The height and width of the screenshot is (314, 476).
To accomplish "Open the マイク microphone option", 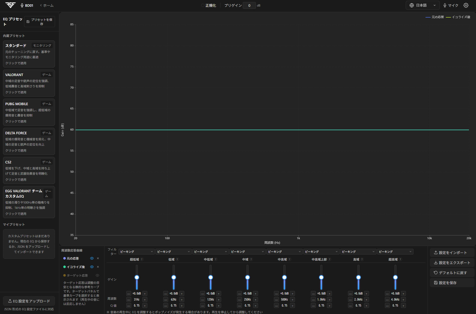I will (x=451, y=5).
